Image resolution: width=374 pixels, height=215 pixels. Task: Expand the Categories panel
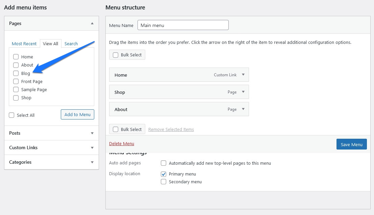(92, 162)
